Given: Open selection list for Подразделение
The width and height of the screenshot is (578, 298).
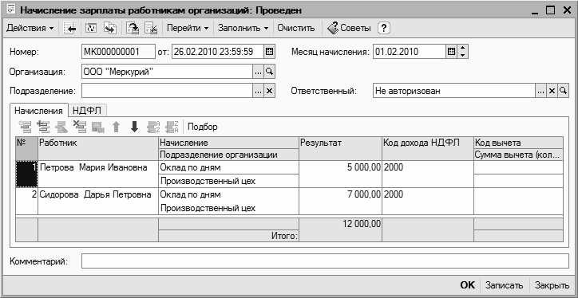Looking at the screenshot, I should click(259, 91).
